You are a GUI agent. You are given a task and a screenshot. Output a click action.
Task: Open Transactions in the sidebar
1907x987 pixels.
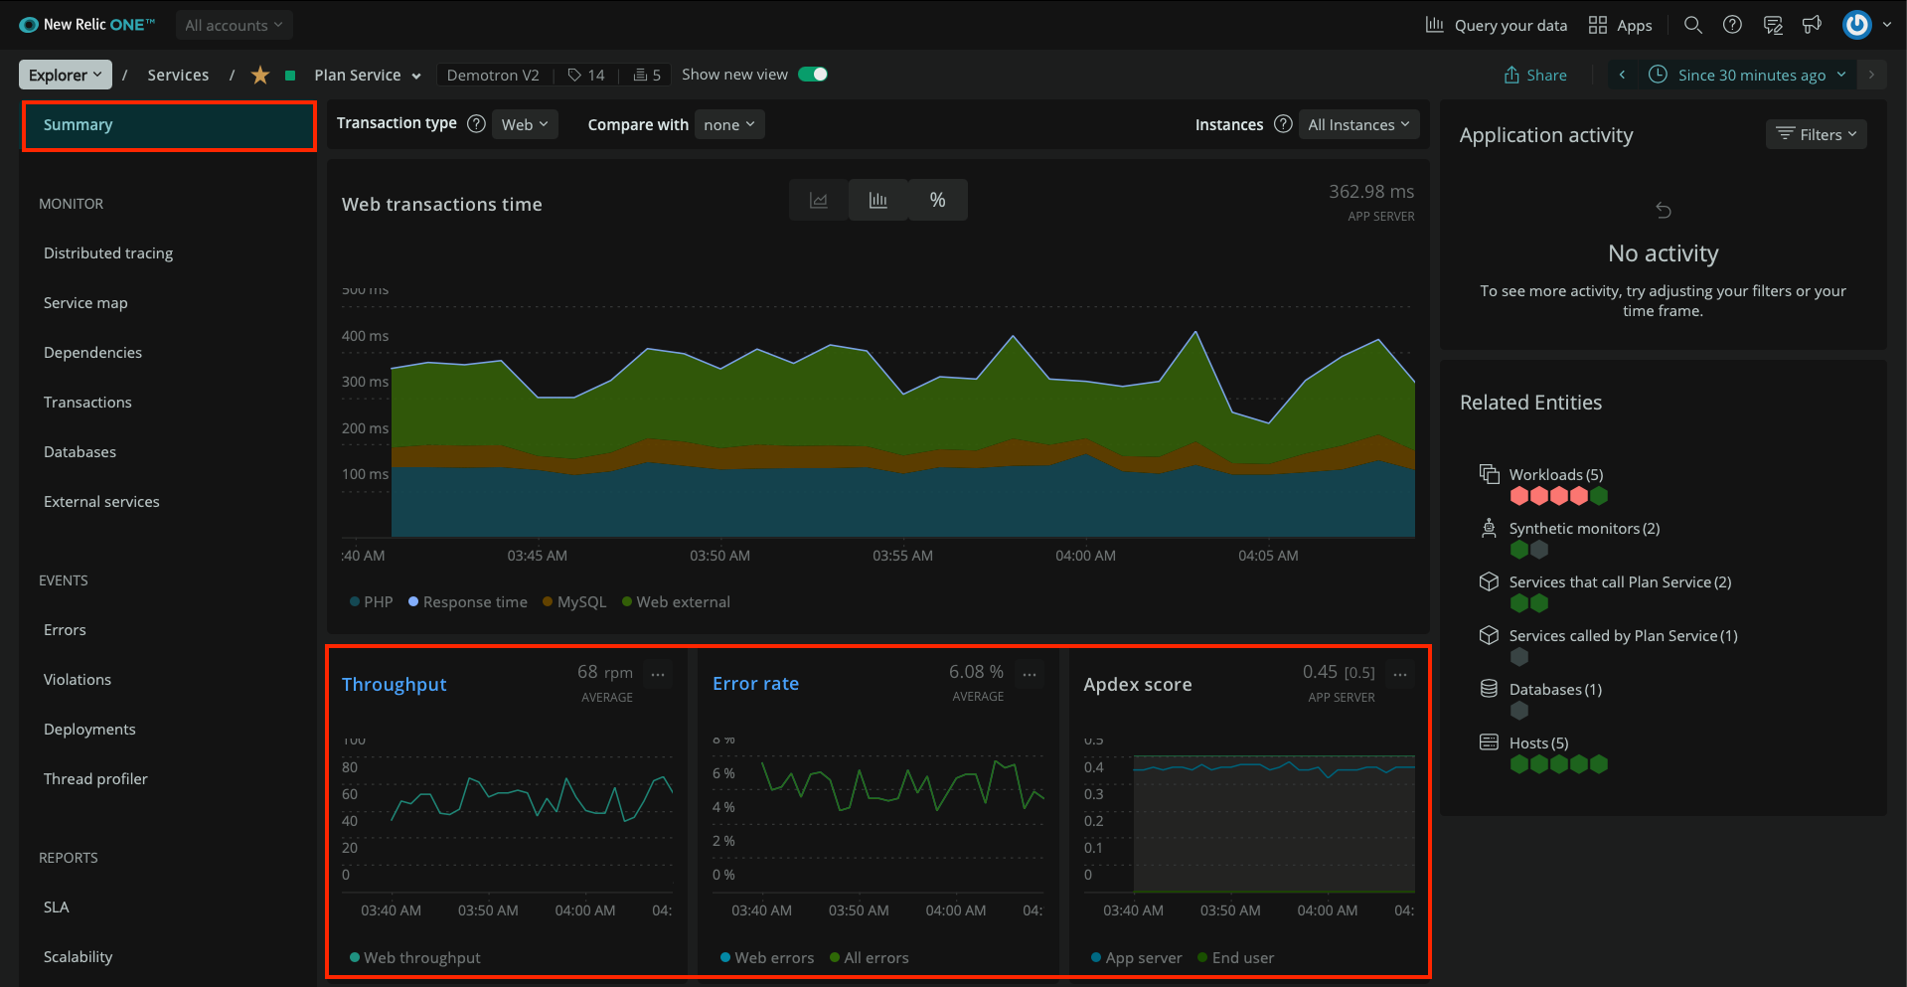87,402
